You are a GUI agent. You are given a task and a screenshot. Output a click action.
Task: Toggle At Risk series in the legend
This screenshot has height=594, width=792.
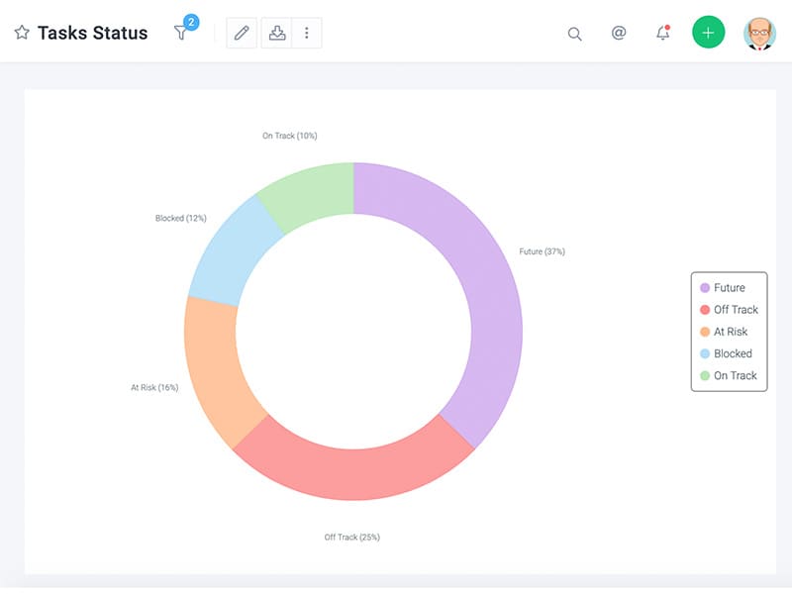click(x=729, y=332)
